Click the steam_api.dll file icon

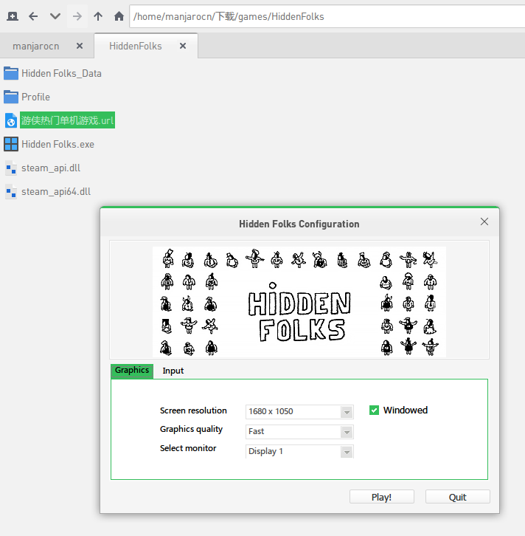click(x=11, y=168)
